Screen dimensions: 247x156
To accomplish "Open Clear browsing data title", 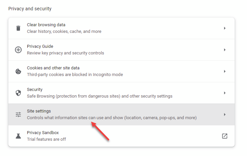I will [x=46, y=25].
